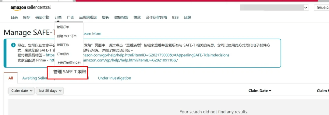Open the 确定价格 menu

(x=42, y=18)
